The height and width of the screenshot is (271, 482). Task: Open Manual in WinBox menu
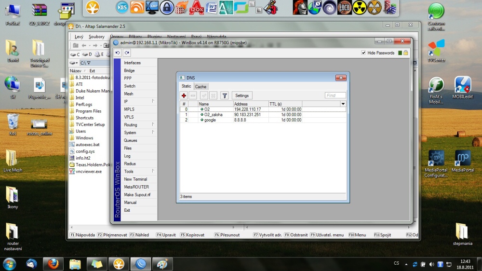click(x=130, y=203)
